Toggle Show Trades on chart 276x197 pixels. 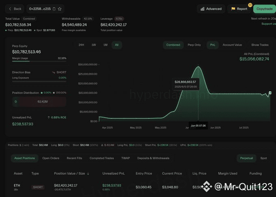(x=260, y=45)
